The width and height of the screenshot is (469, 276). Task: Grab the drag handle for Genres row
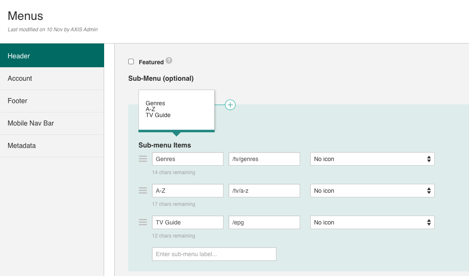[143, 159]
